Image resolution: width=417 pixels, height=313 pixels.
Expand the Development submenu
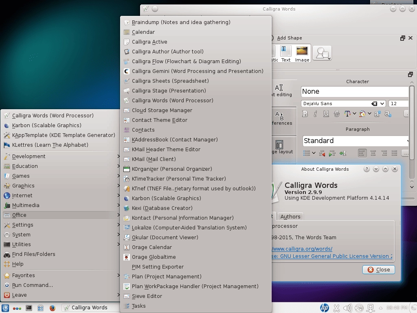coord(61,156)
